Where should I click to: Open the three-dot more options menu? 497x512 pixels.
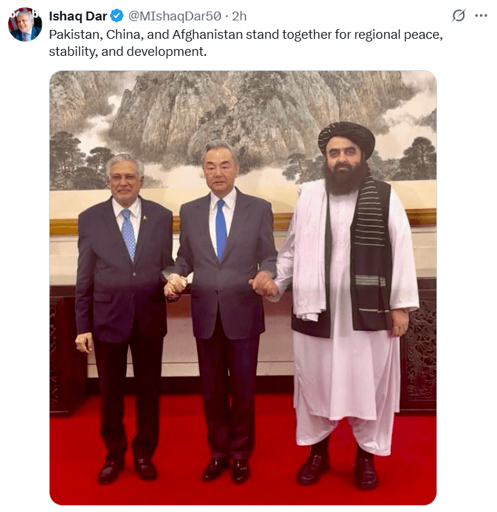click(481, 16)
